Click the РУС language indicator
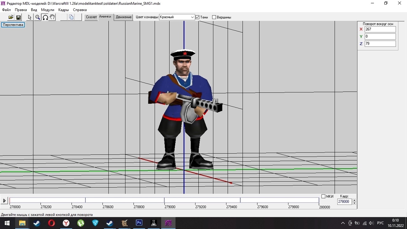 [x=380, y=223]
